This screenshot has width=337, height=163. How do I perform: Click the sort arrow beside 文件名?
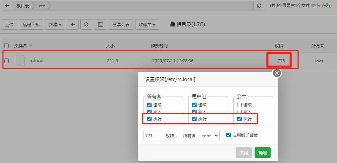(31, 46)
